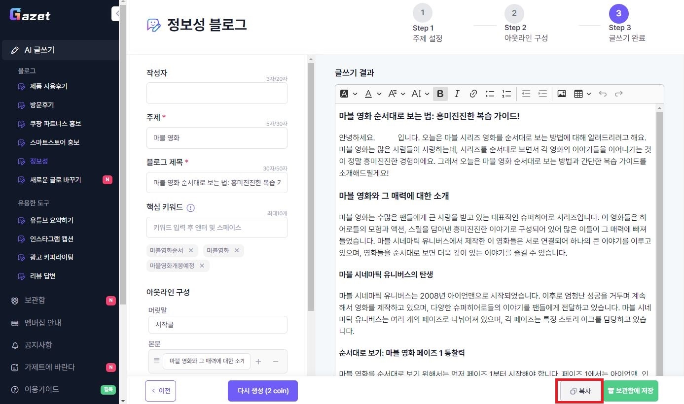Viewport: 684px width, 404px height.
Task: Click the 주제 field containing 마블 영화
Action: (x=217, y=138)
